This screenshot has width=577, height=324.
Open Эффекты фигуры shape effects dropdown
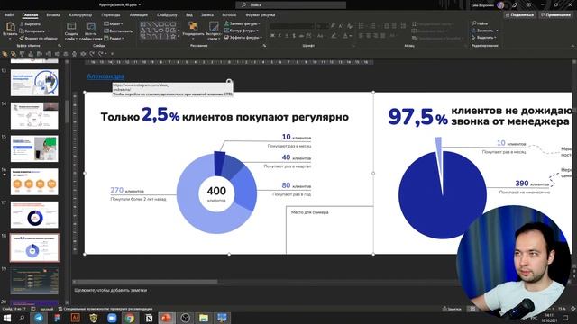pyautogui.click(x=243, y=38)
